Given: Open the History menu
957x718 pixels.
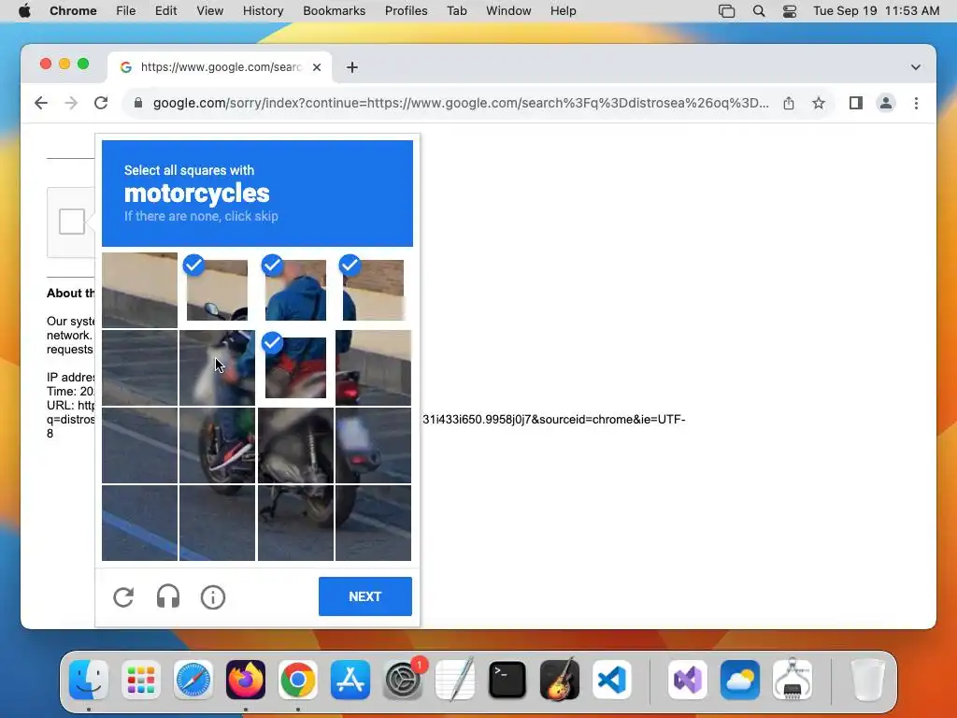Looking at the screenshot, I should (x=263, y=11).
